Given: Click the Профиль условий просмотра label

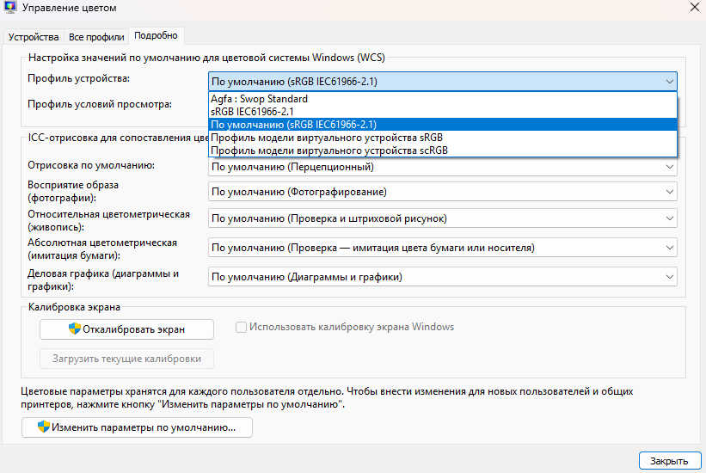Looking at the screenshot, I should (100, 104).
